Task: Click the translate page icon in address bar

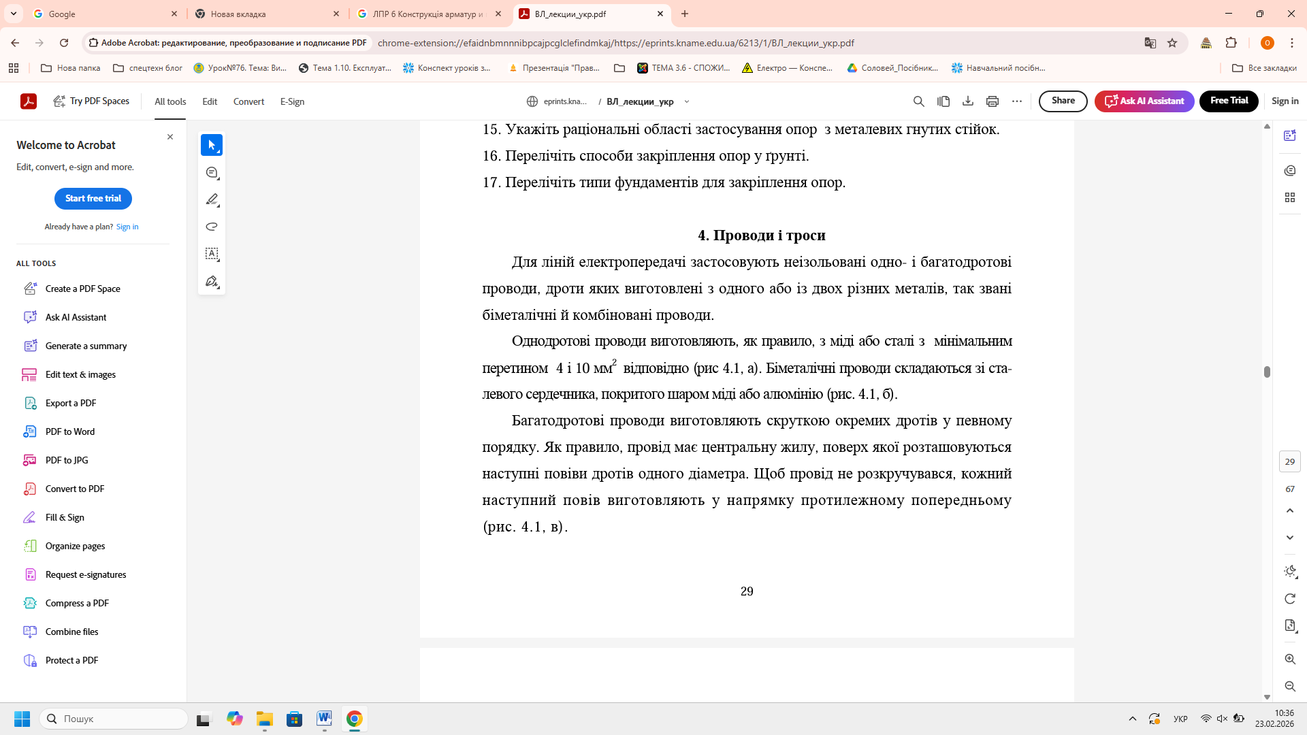Action: tap(1150, 43)
